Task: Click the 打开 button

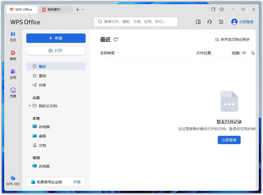Action: pos(56,51)
